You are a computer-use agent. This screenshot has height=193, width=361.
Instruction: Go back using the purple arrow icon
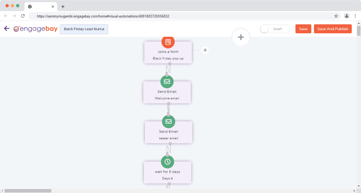click(7, 29)
